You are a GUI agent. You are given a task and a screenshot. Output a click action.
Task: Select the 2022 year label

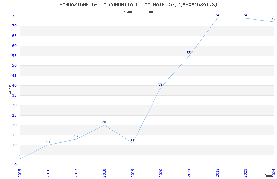(217, 173)
